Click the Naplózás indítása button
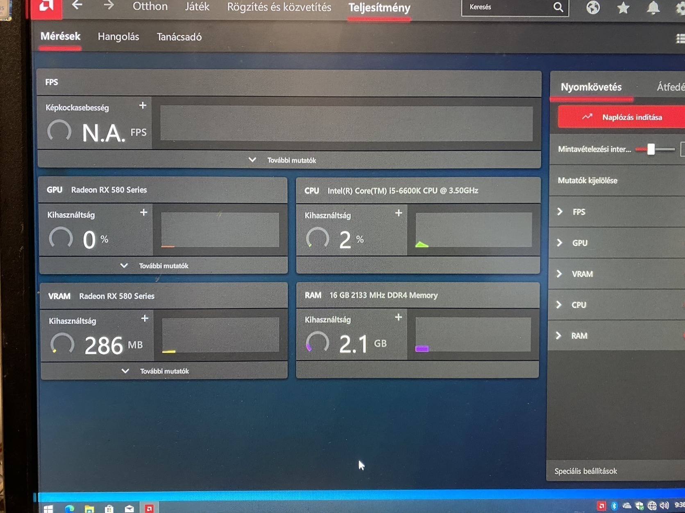The width and height of the screenshot is (685, 513). [x=622, y=117]
